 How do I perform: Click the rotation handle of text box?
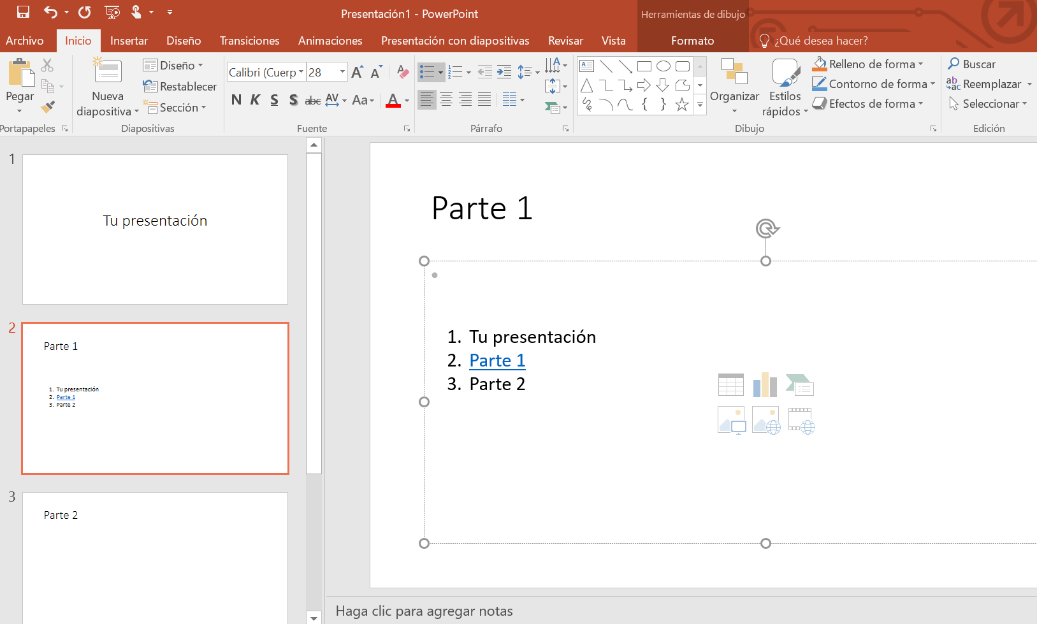point(767,228)
